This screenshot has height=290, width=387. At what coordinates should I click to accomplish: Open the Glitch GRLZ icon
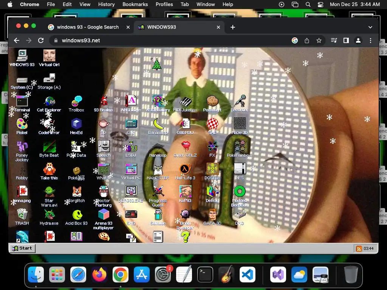coord(185,149)
